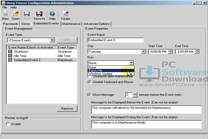Collapse the Run dropdown arrow
208x139 pixels.
tap(131, 63)
